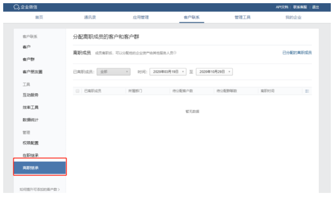Click the 企业微信 logo icon
Screen dimensions: 334x197
click(x=16, y=7)
